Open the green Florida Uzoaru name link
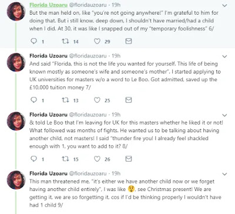Viewport: 235px width, 214px height. 48,5
